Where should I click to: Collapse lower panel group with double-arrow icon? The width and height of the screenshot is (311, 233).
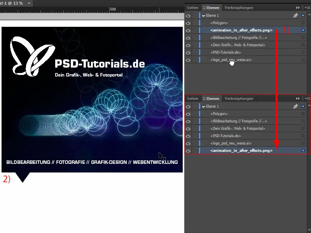298,99
